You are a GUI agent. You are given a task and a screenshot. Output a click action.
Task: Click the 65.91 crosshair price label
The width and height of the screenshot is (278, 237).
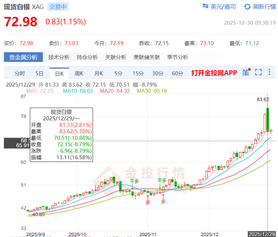(23, 145)
